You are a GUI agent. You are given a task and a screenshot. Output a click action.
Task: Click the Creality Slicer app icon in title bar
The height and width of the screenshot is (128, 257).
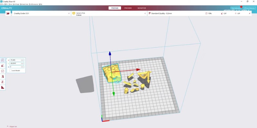point(2,2)
